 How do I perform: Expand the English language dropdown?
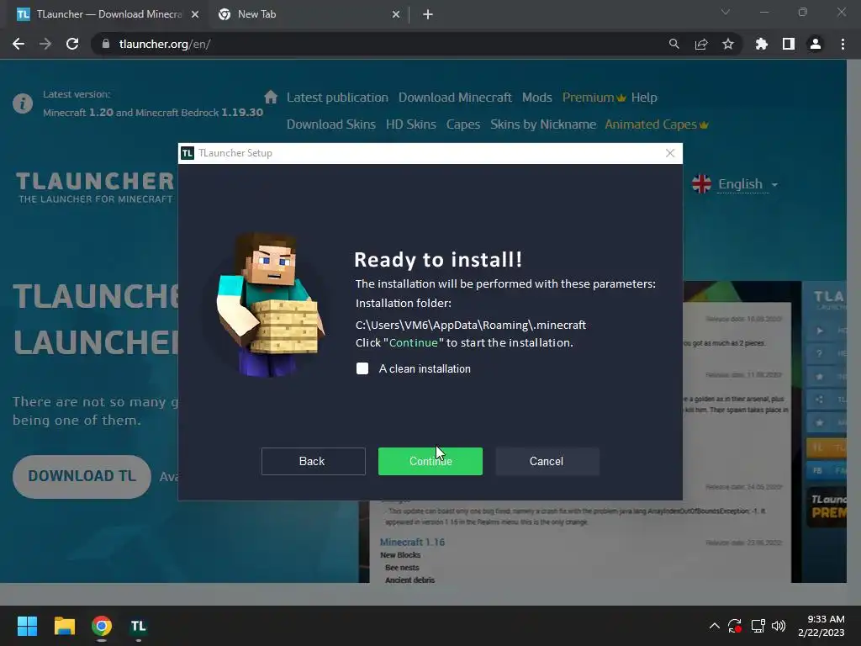click(747, 184)
